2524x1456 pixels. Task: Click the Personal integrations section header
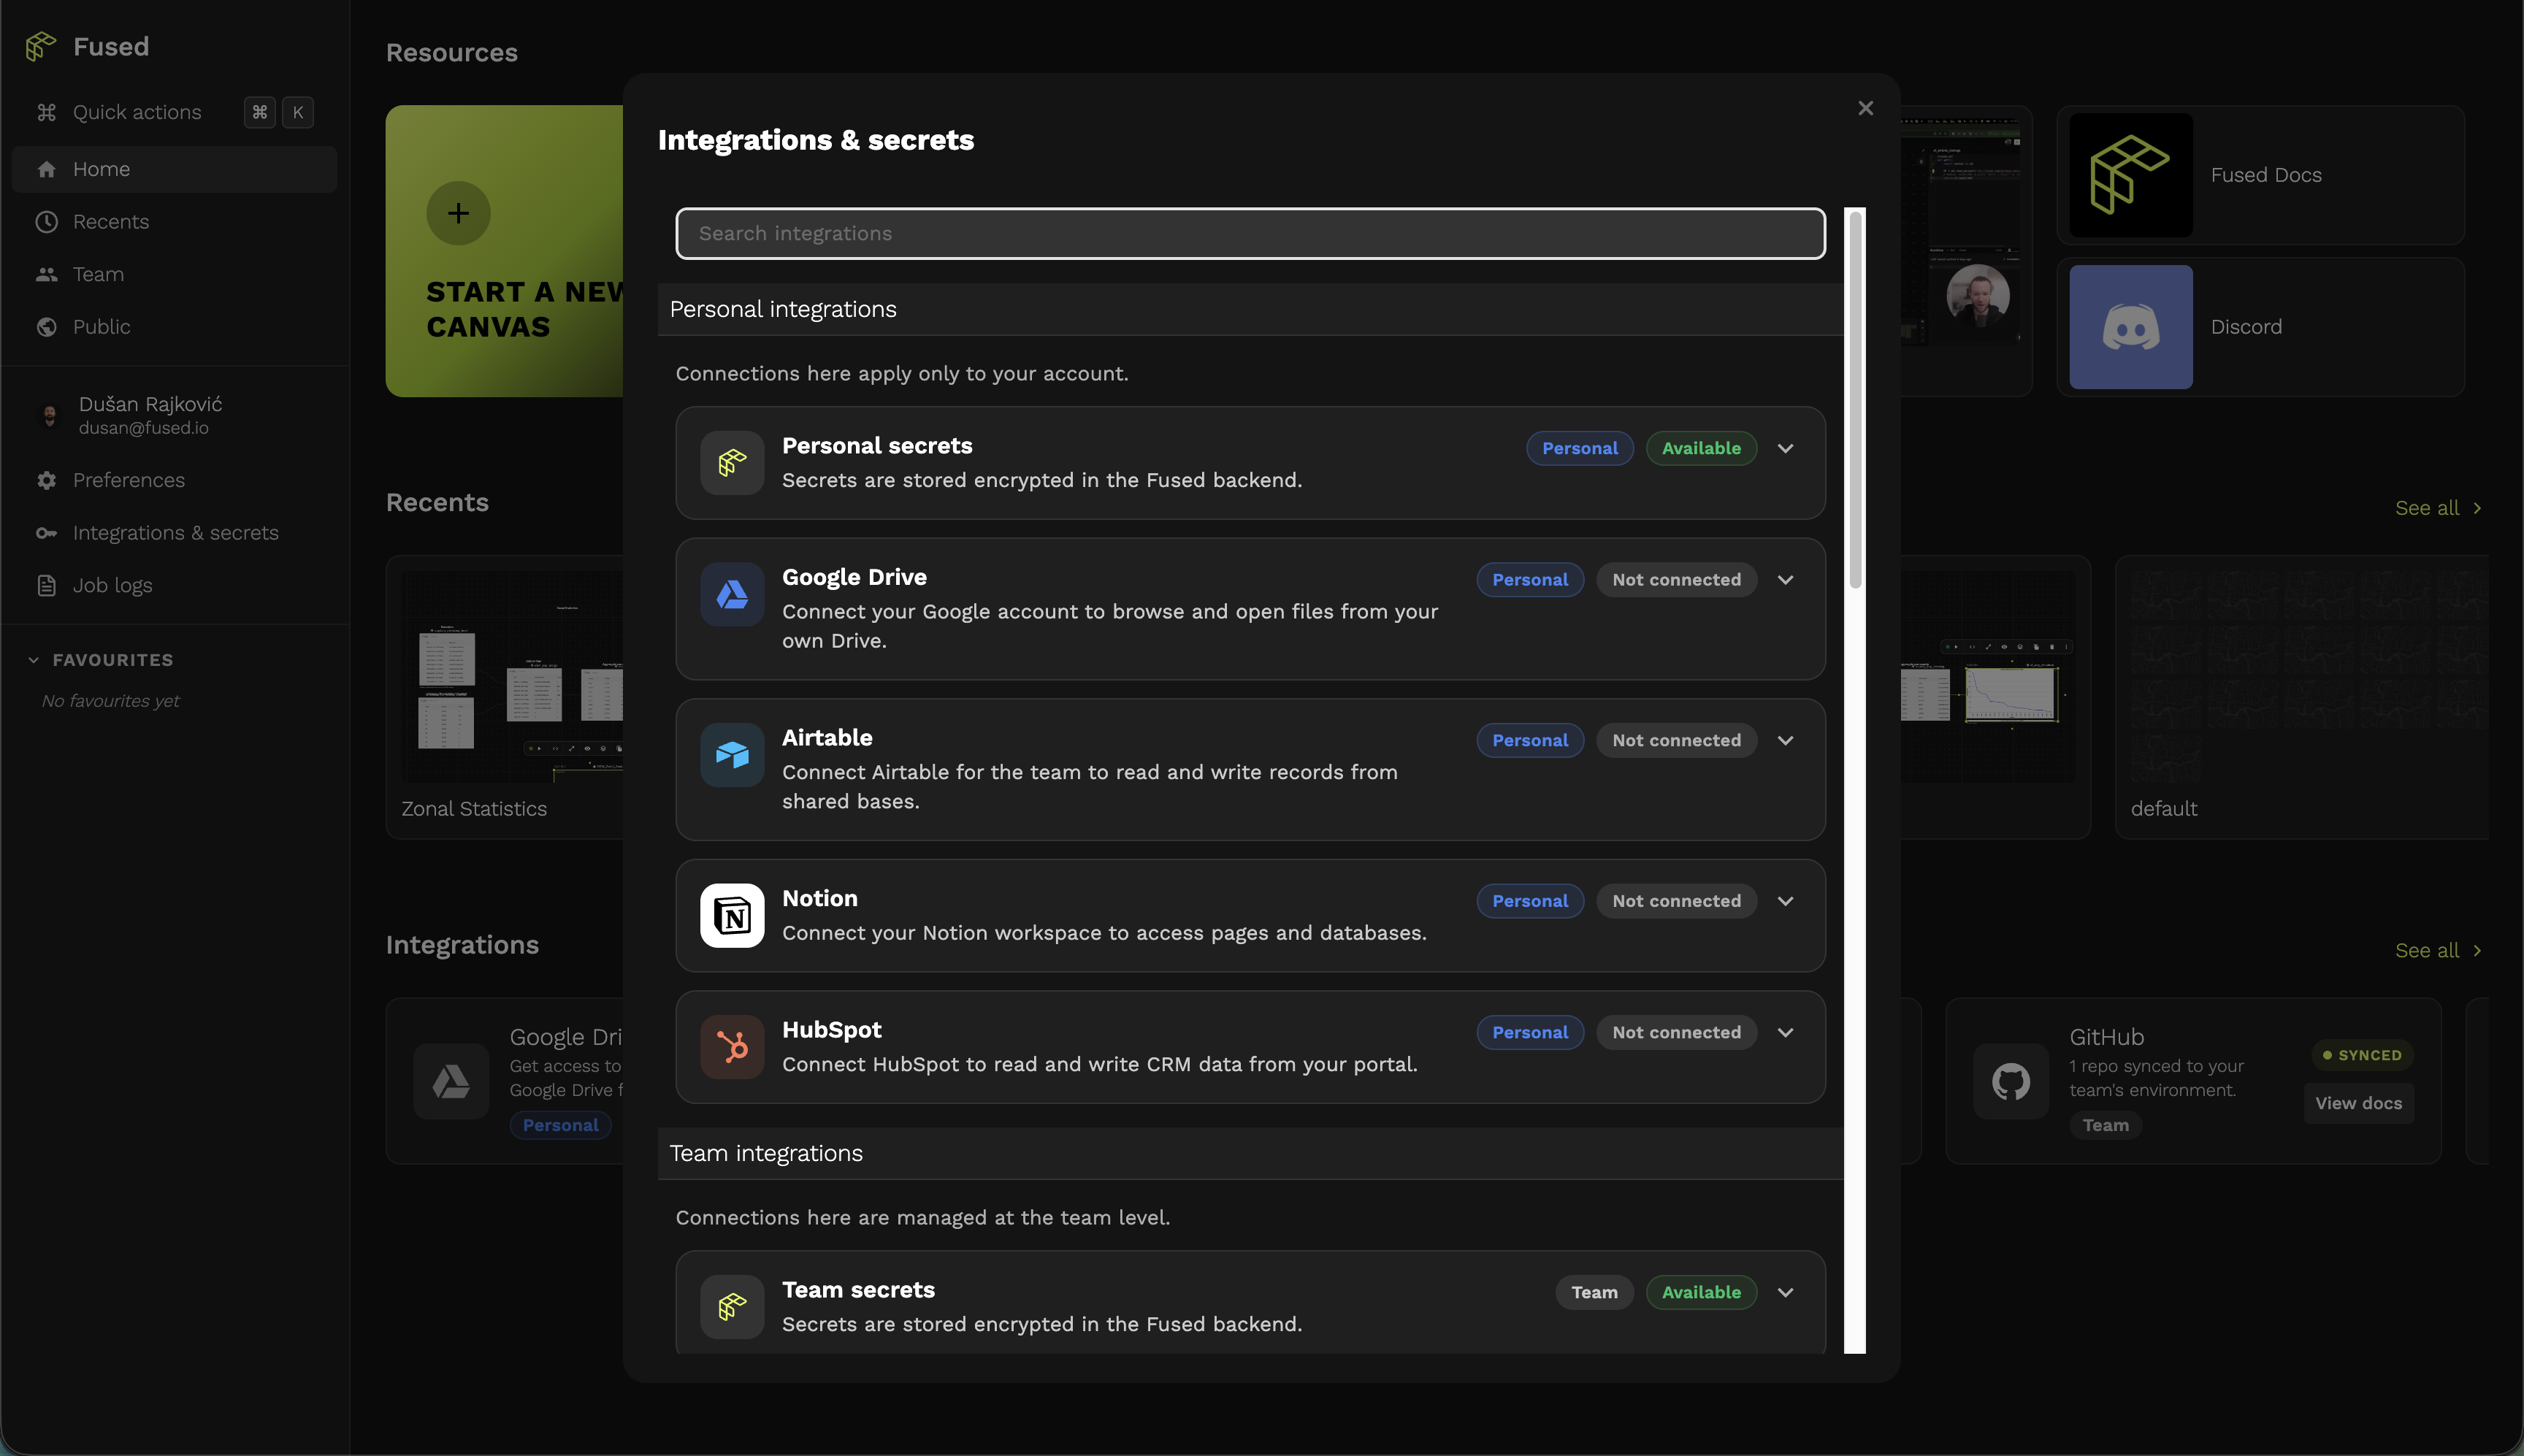tap(1250, 309)
